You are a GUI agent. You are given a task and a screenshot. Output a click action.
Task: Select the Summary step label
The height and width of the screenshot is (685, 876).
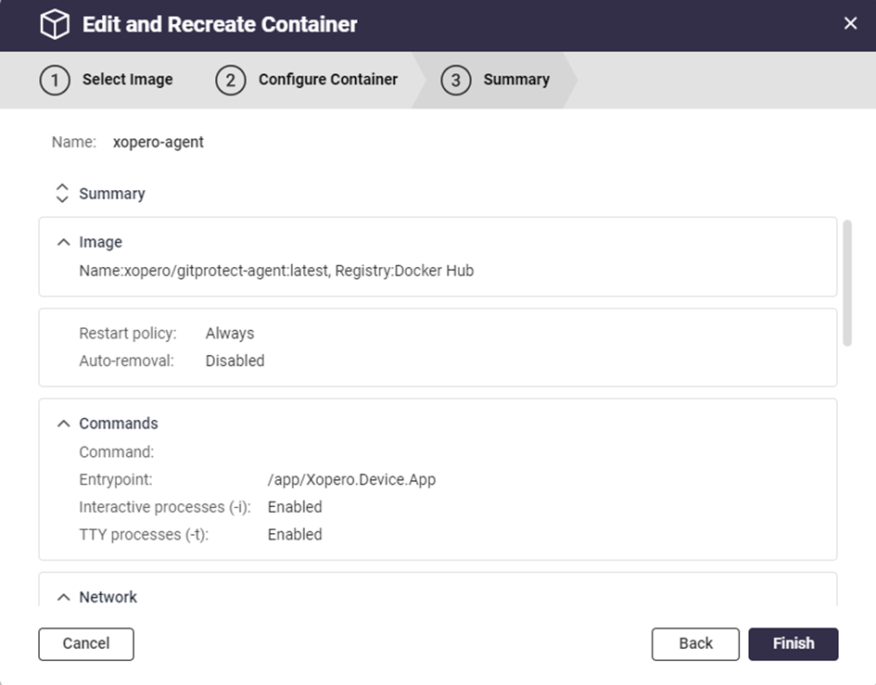pyautogui.click(x=516, y=80)
